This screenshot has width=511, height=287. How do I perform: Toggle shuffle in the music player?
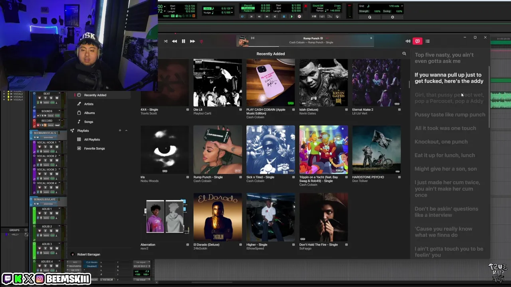click(x=166, y=41)
